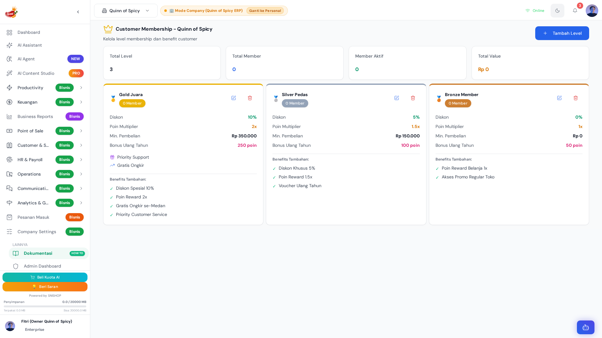Open Company Settings
This screenshot has height=338, width=602.
pos(45,232)
